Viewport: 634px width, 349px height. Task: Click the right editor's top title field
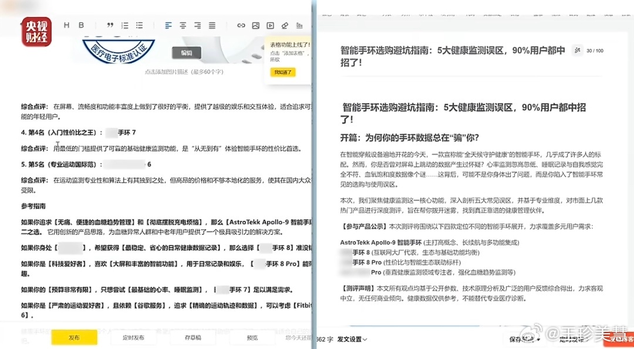[x=453, y=56]
